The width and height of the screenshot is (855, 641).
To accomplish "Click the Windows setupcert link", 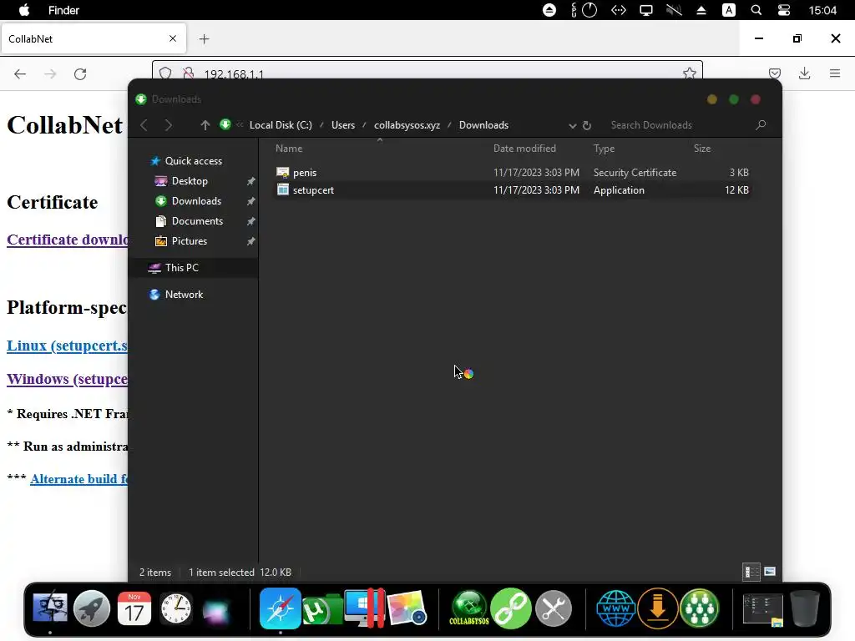I will [x=67, y=379].
